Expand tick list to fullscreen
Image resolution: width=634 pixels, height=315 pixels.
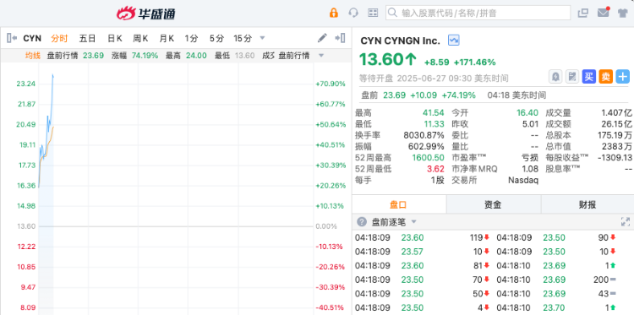pos(625,222)
